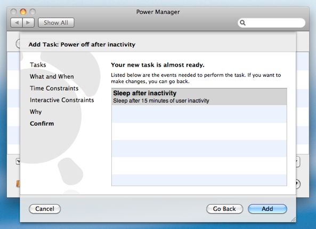
Task: Add the new task
Action: (x=268, y=209)
